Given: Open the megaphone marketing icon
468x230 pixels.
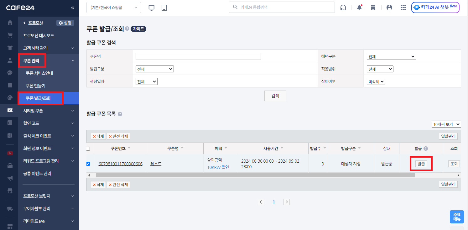Looking at the screenshot, I should (x=10, y=178).
